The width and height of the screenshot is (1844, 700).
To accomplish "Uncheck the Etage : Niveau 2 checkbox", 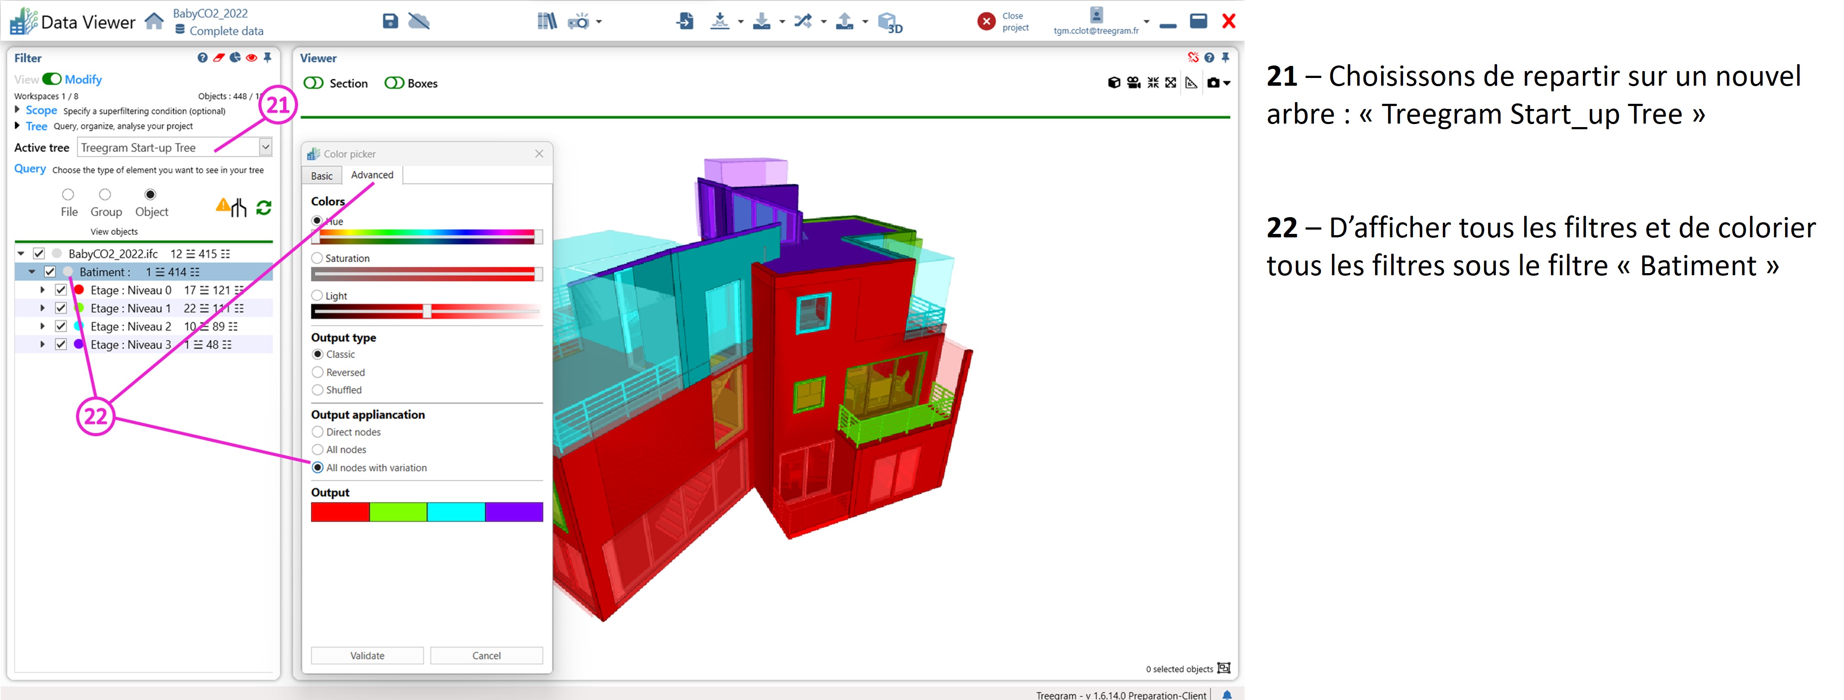I will pos(61,327).
